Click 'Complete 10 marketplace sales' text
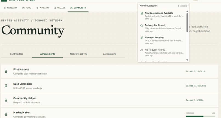This screenshot has width=221, height=118. click(x=29, y=117)
